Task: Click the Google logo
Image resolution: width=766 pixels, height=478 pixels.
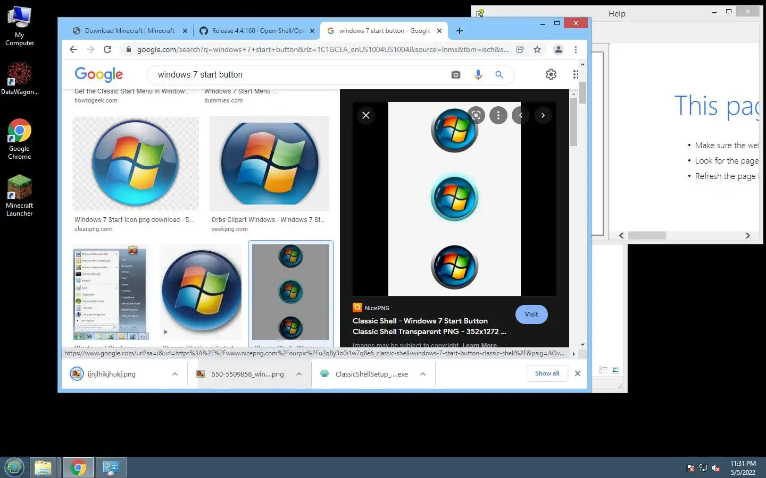Action: click(98, 74)
